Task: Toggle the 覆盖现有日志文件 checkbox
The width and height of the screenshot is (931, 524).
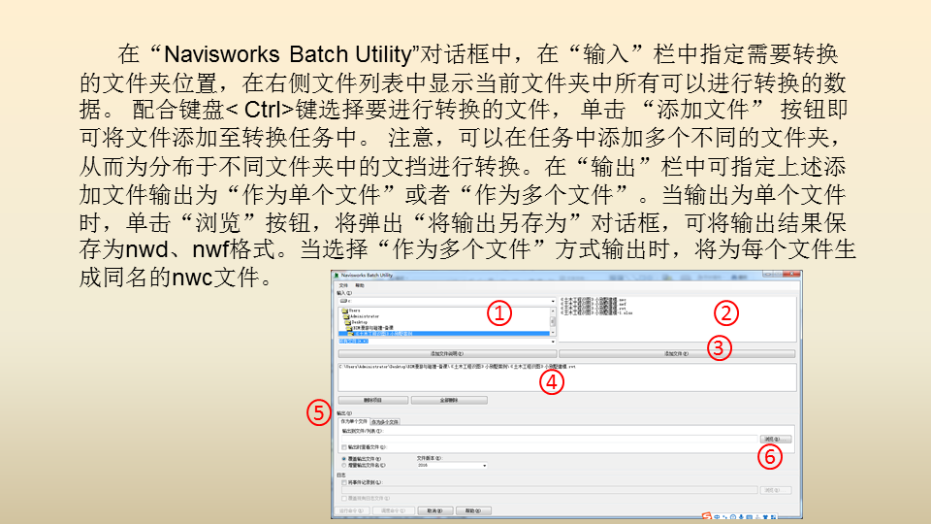Action: pos(343,499)
